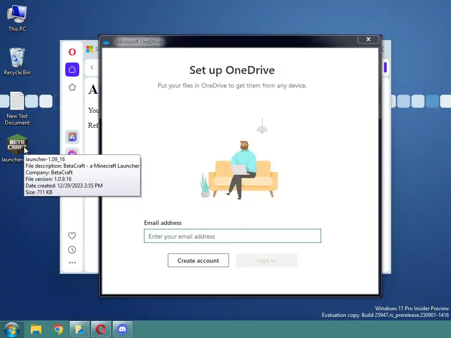Click the OneDrive cloud icon in title bar

click(106, 42)
